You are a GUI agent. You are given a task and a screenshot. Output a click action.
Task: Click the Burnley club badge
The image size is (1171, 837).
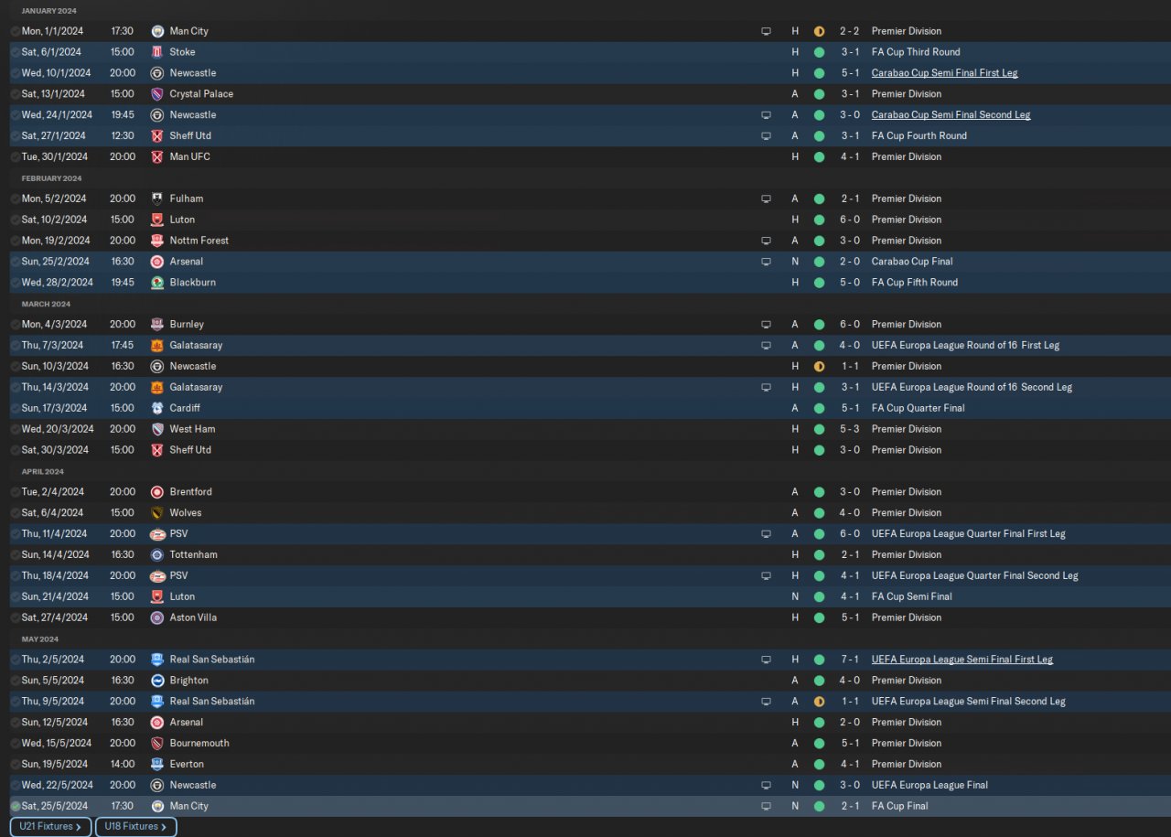(x=157, y=325)
